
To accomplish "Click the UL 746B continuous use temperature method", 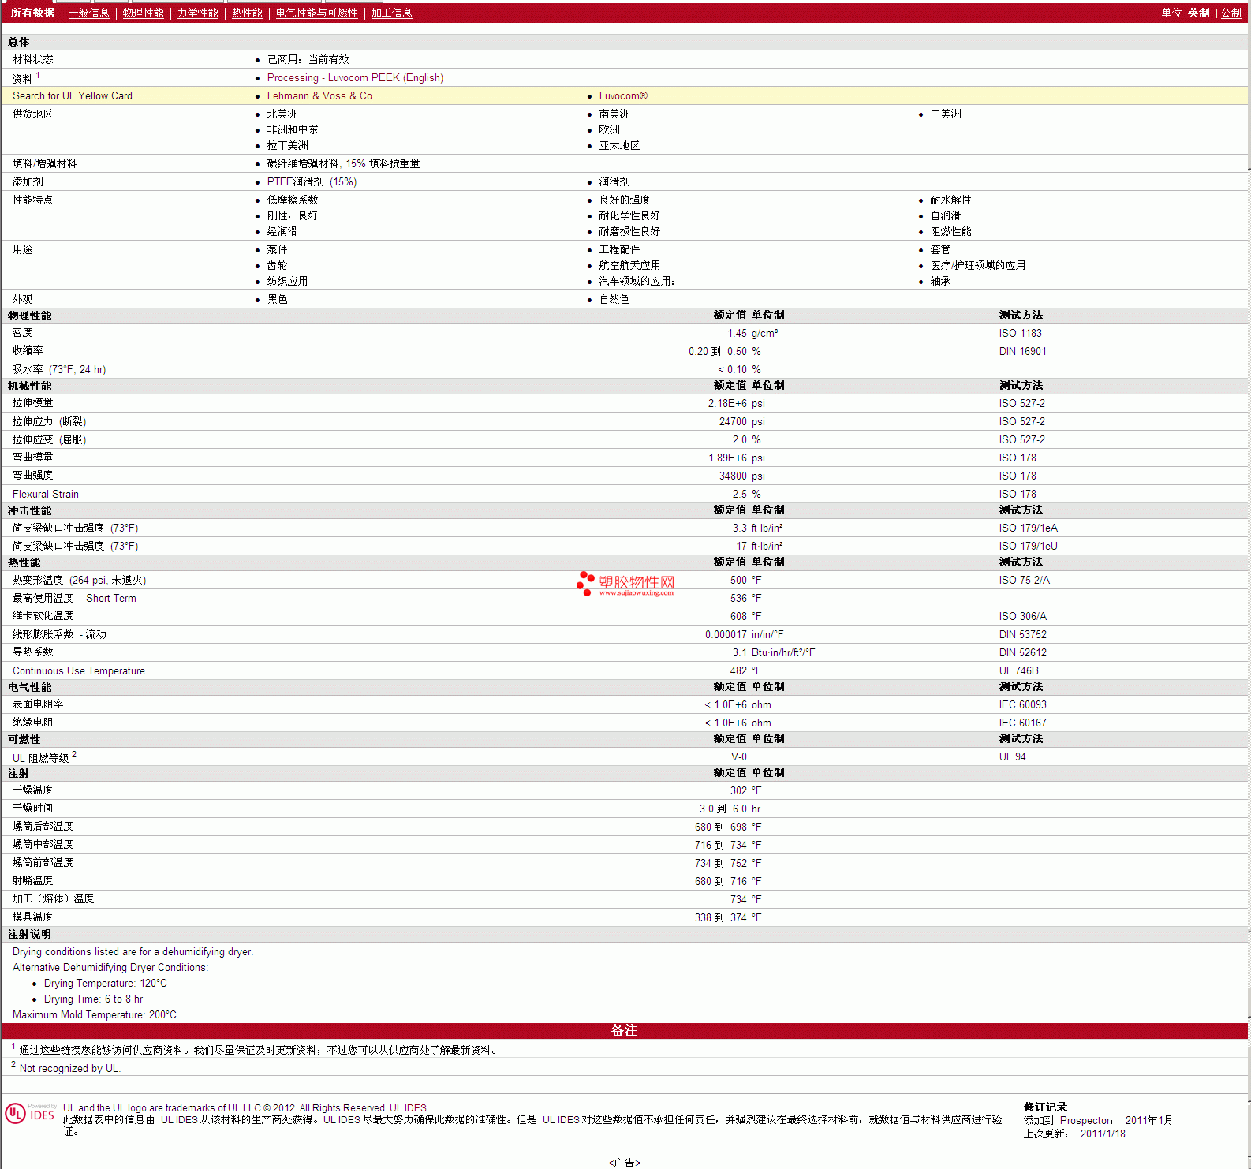I will click(1018, 671).
